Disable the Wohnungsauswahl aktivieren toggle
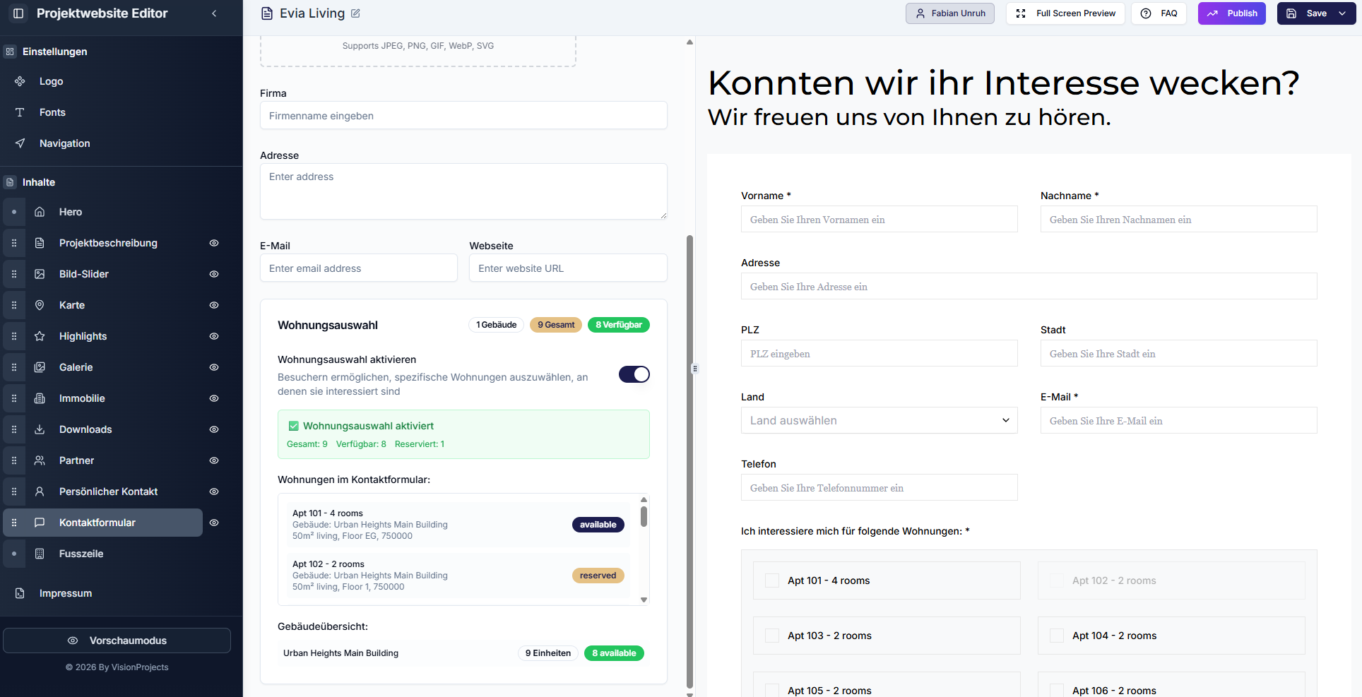This screenshot has width=1362, height=697. [634, 374]
